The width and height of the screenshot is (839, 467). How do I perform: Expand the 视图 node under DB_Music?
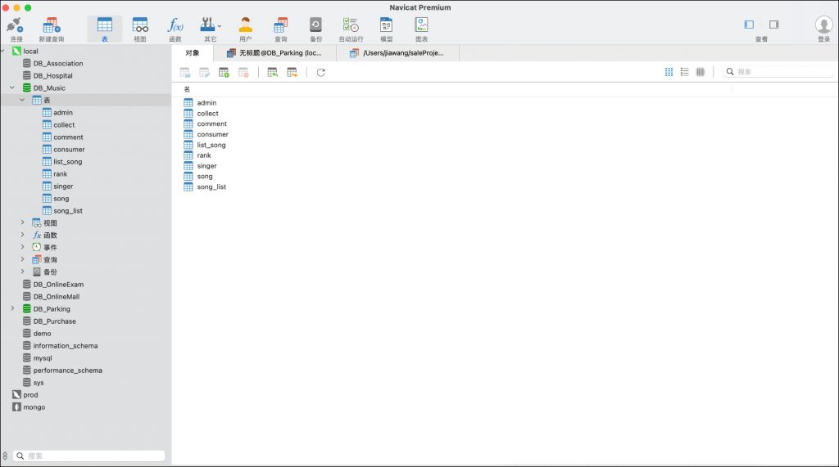tap(23, 222)
